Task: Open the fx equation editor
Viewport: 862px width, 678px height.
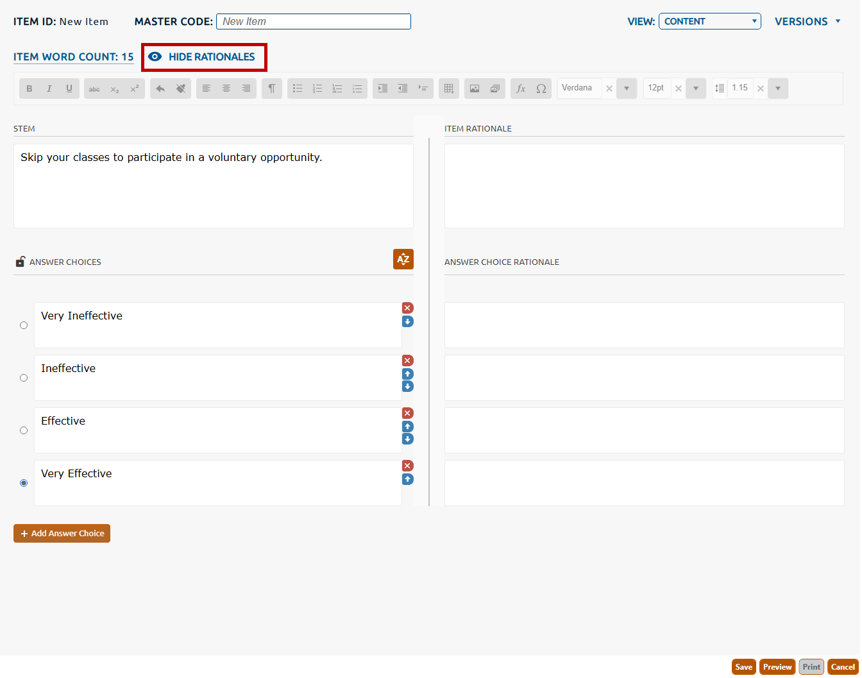Action: 521,89
